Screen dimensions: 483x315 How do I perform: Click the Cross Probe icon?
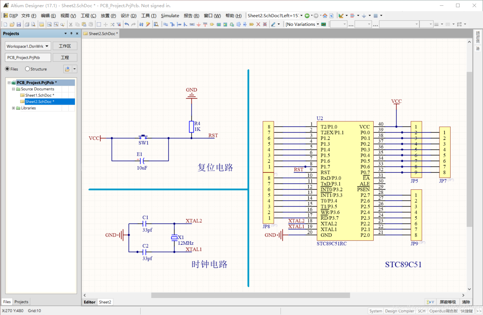(148, 24)
